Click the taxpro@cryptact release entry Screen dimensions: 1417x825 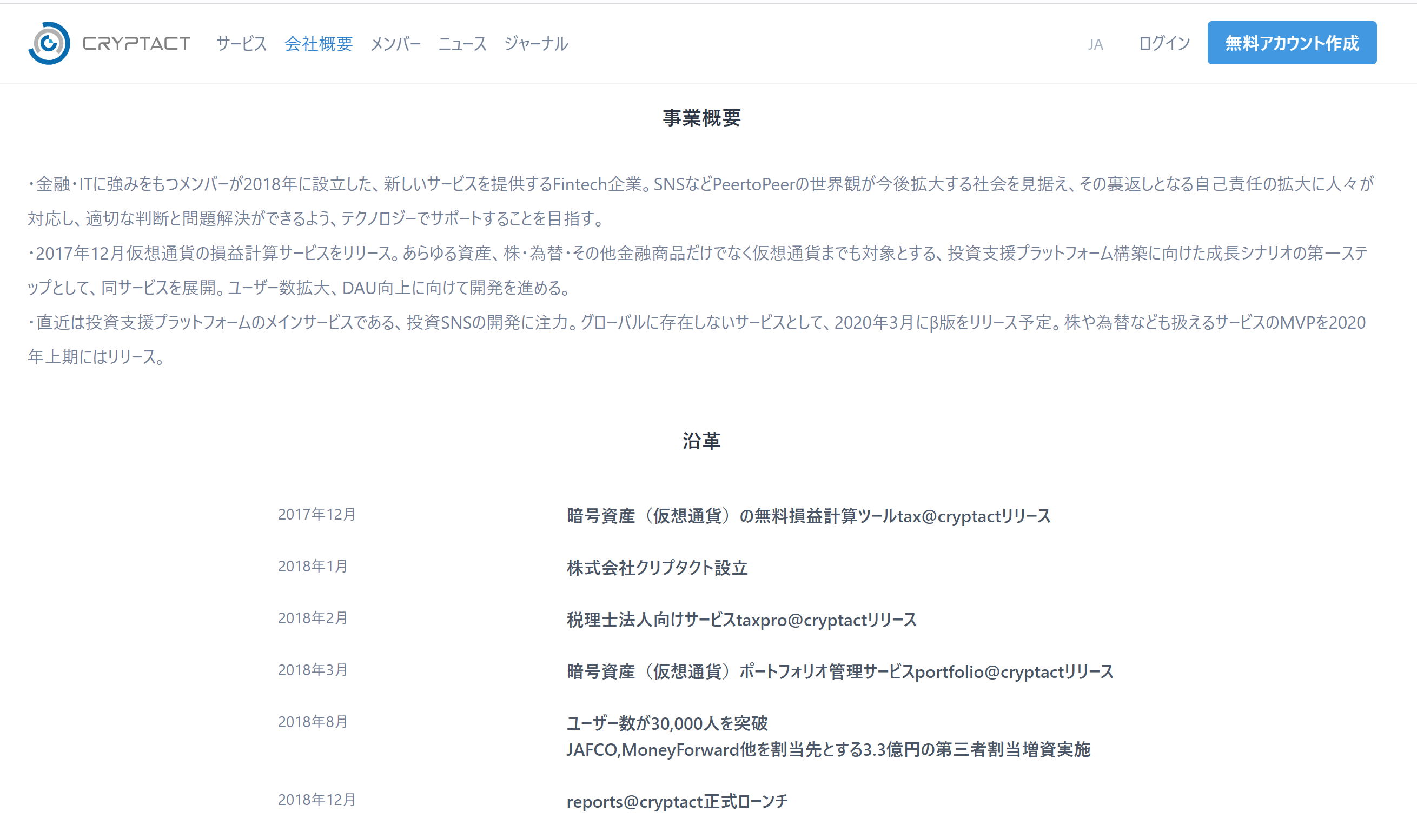(741, 620)
